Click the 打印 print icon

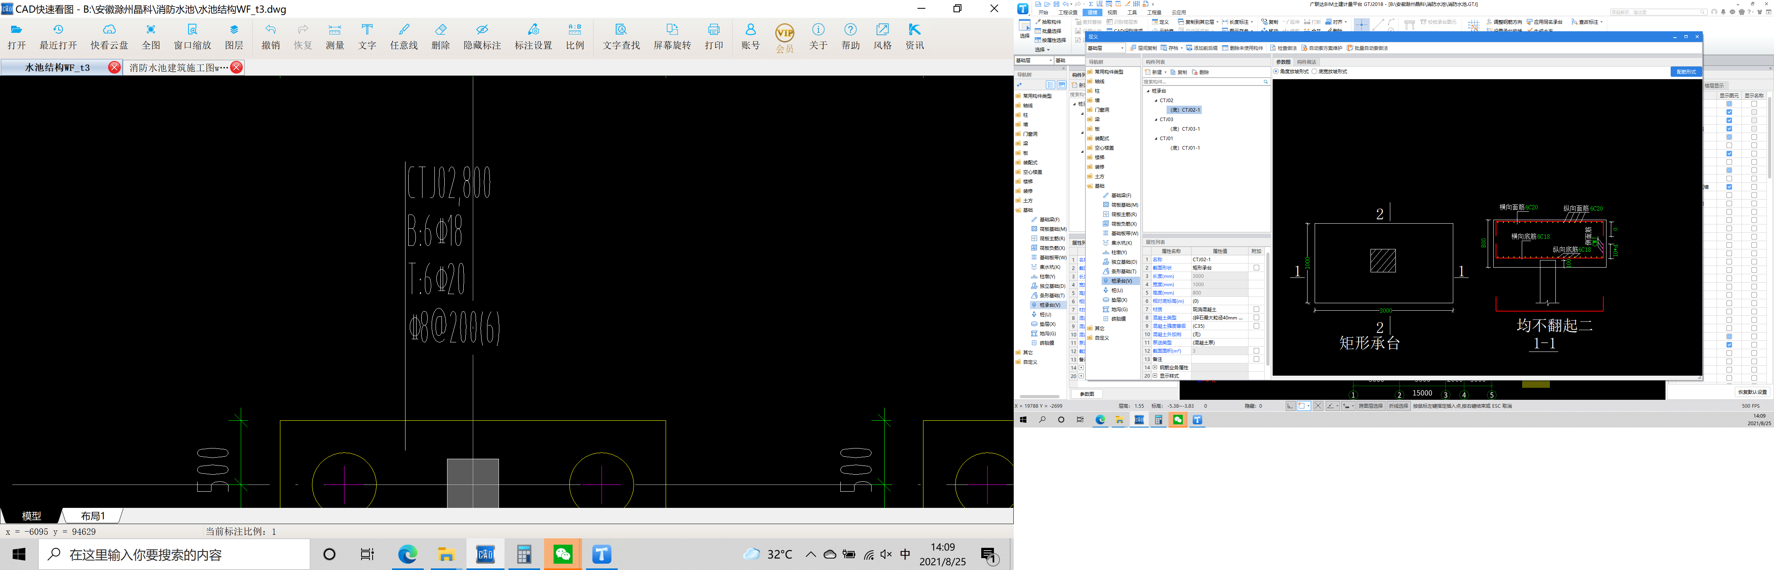coord(714,36)
